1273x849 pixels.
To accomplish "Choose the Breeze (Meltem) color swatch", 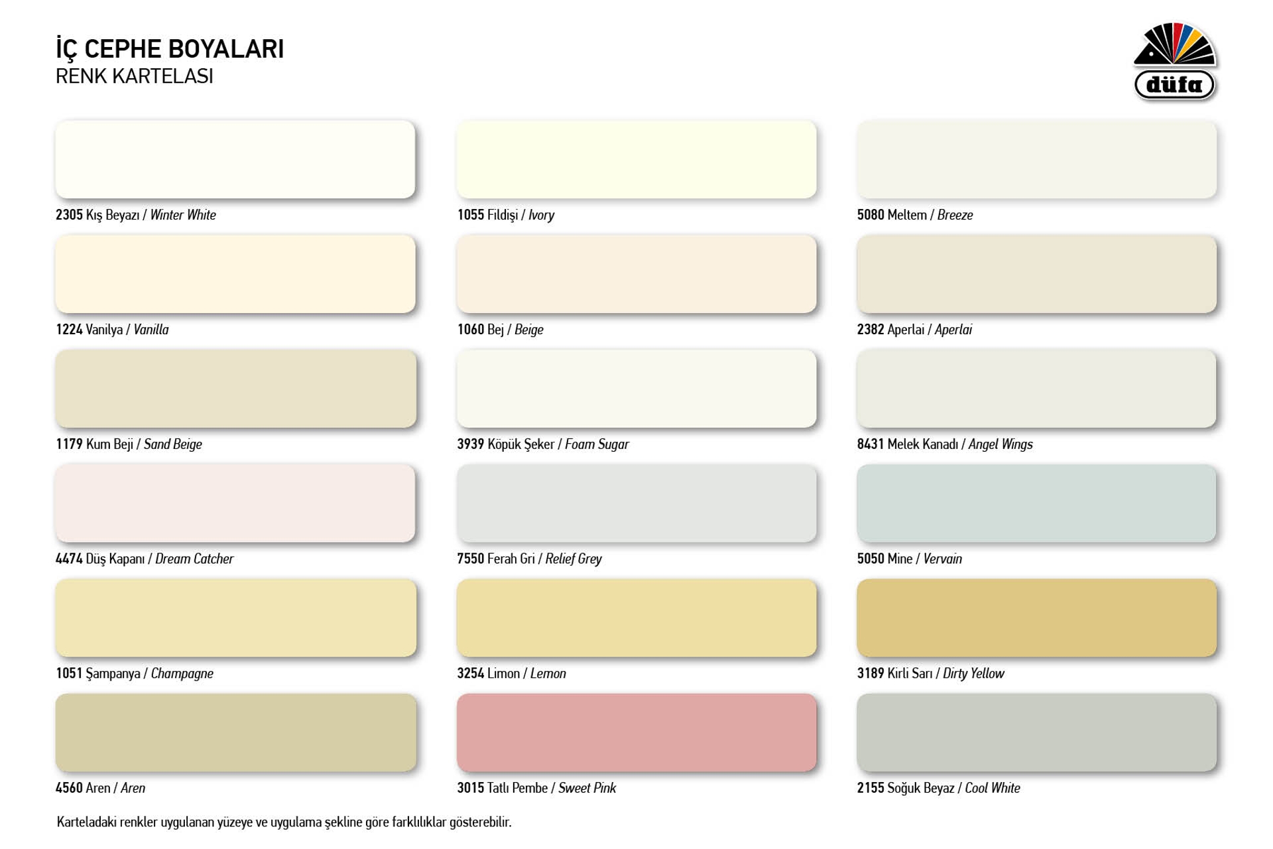I will tap(1036, 159).
